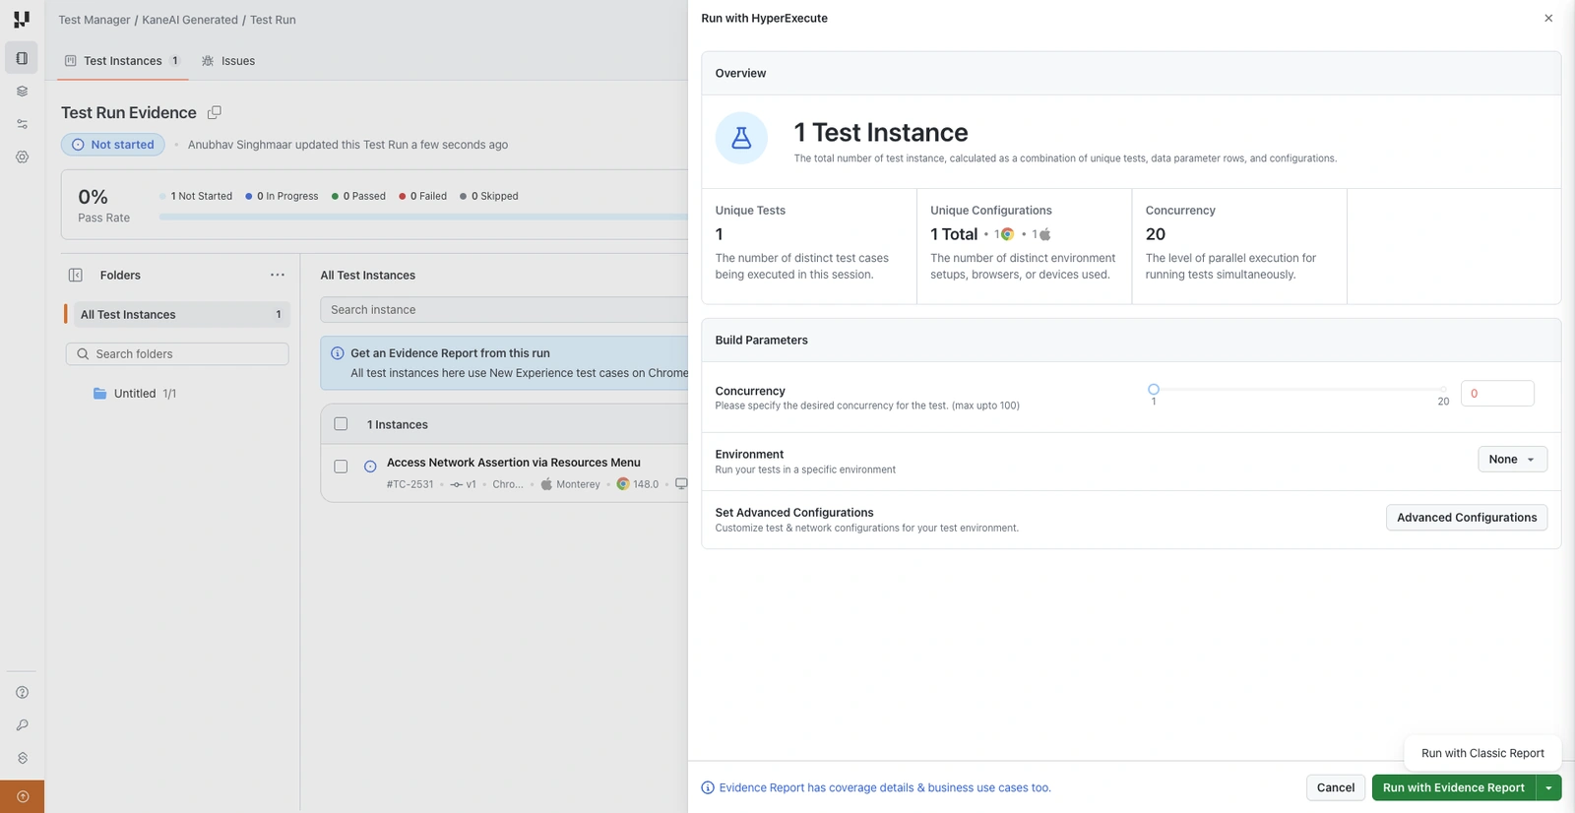
Task: Click the version commit icon next to v1
Action: pyautogui.click(x=457, y=484)
